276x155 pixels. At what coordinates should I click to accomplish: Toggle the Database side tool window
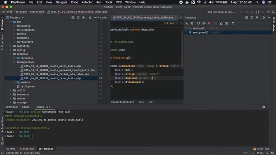[x=274, y=25]
